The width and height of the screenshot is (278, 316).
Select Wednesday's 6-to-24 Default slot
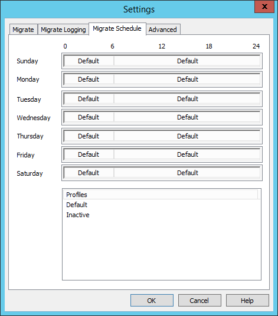pyautogui.click(x=187, y=117)
